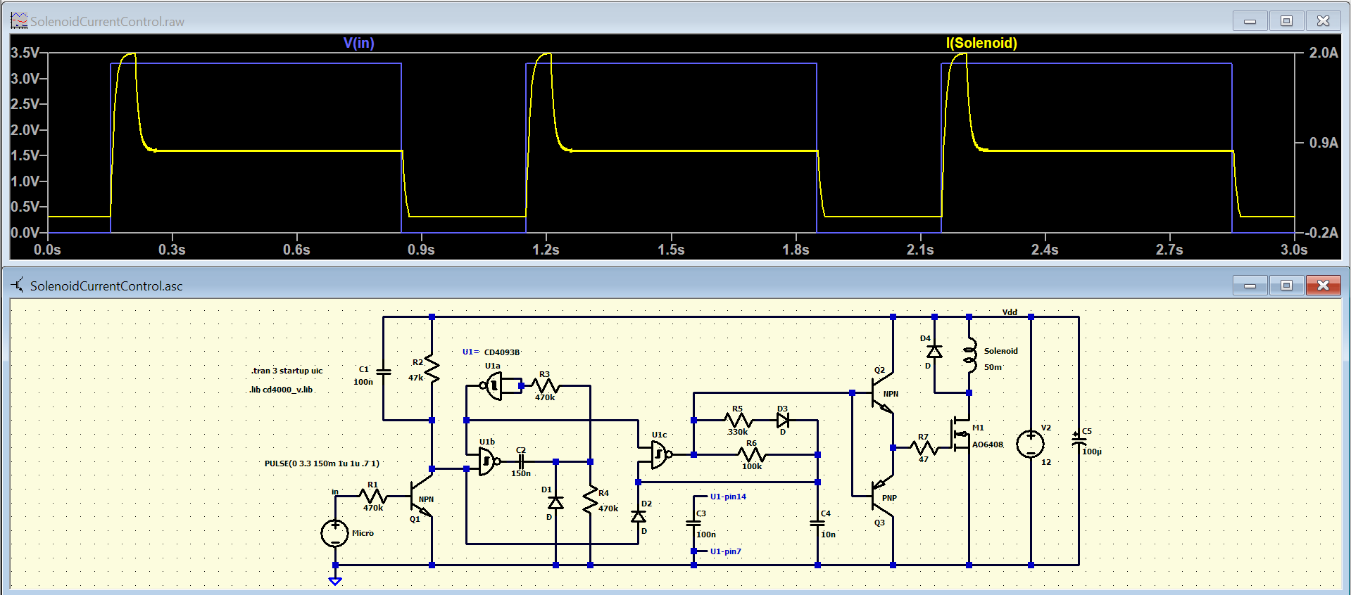Click the .tran 3 startup uic directive
1351x595 pixels.
pos(287,371)
